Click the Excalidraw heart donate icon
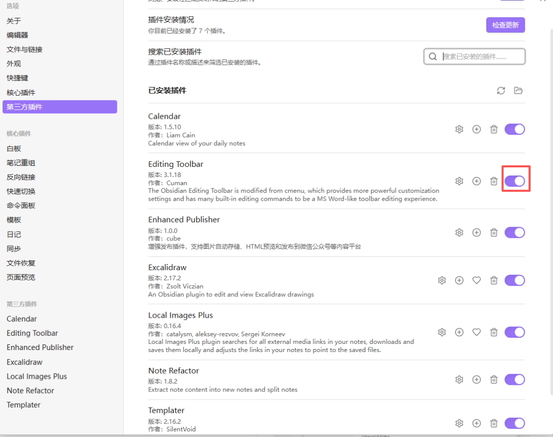Screen dimensions: 553x437 477,280
